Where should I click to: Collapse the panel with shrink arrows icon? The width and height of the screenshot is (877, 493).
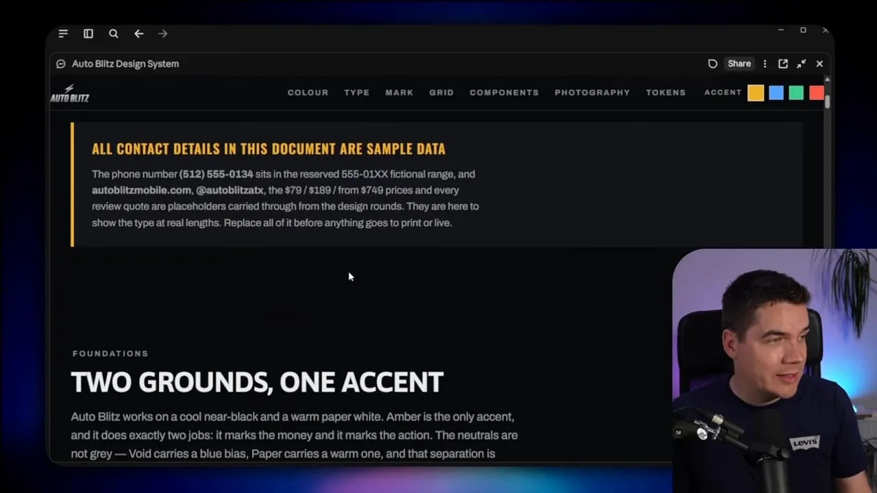(x=801, y=64)
